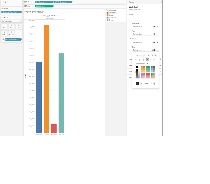Open the Detail card in Marks
This screenshot has height=184, width=210.
(x=4, y=33)
